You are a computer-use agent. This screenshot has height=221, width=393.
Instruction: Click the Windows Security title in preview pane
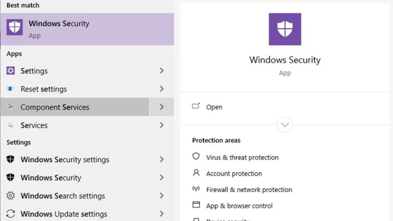[x=285, y=60]
